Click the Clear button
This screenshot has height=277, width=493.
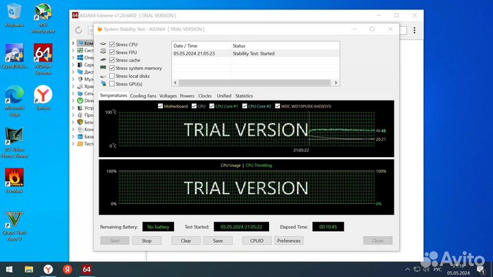tap(186, 241)
